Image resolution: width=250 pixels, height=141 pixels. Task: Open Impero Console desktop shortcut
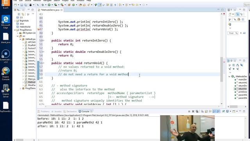[6, 74]
